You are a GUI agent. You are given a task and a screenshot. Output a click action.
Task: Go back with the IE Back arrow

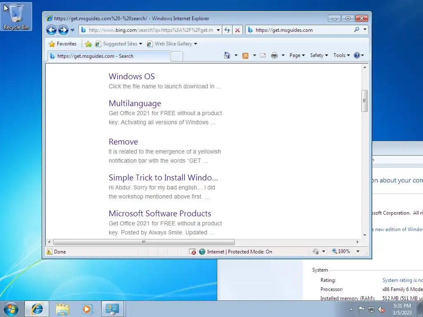(x=51, y=30)
